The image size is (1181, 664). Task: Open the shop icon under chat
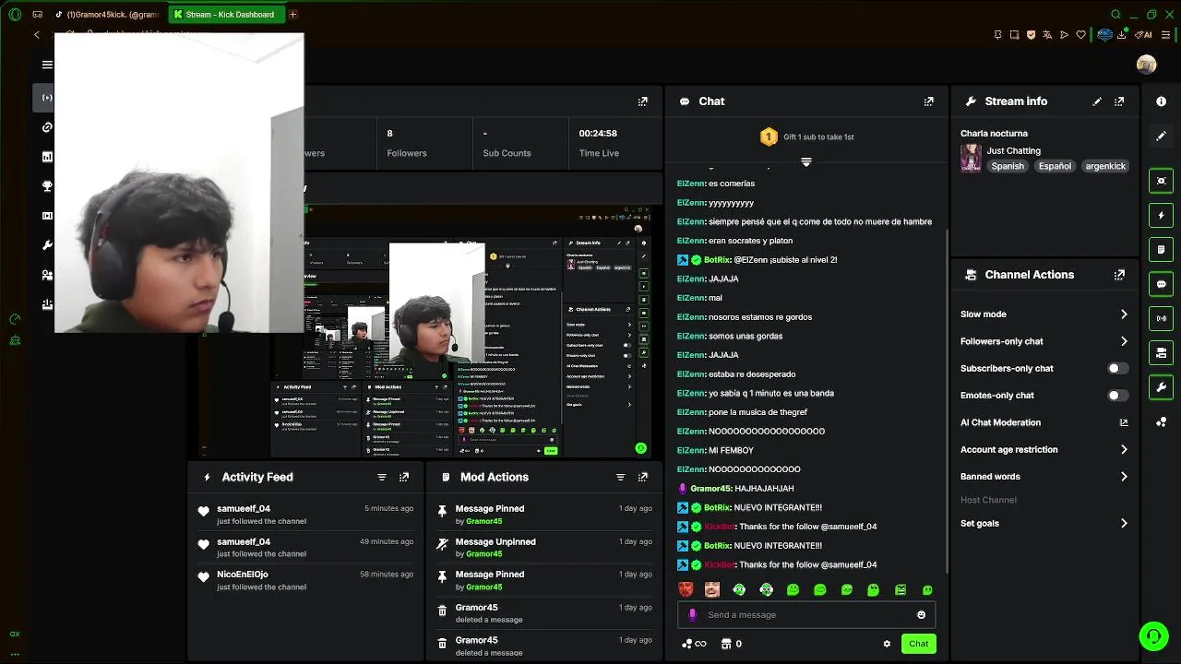click(726, 644)
